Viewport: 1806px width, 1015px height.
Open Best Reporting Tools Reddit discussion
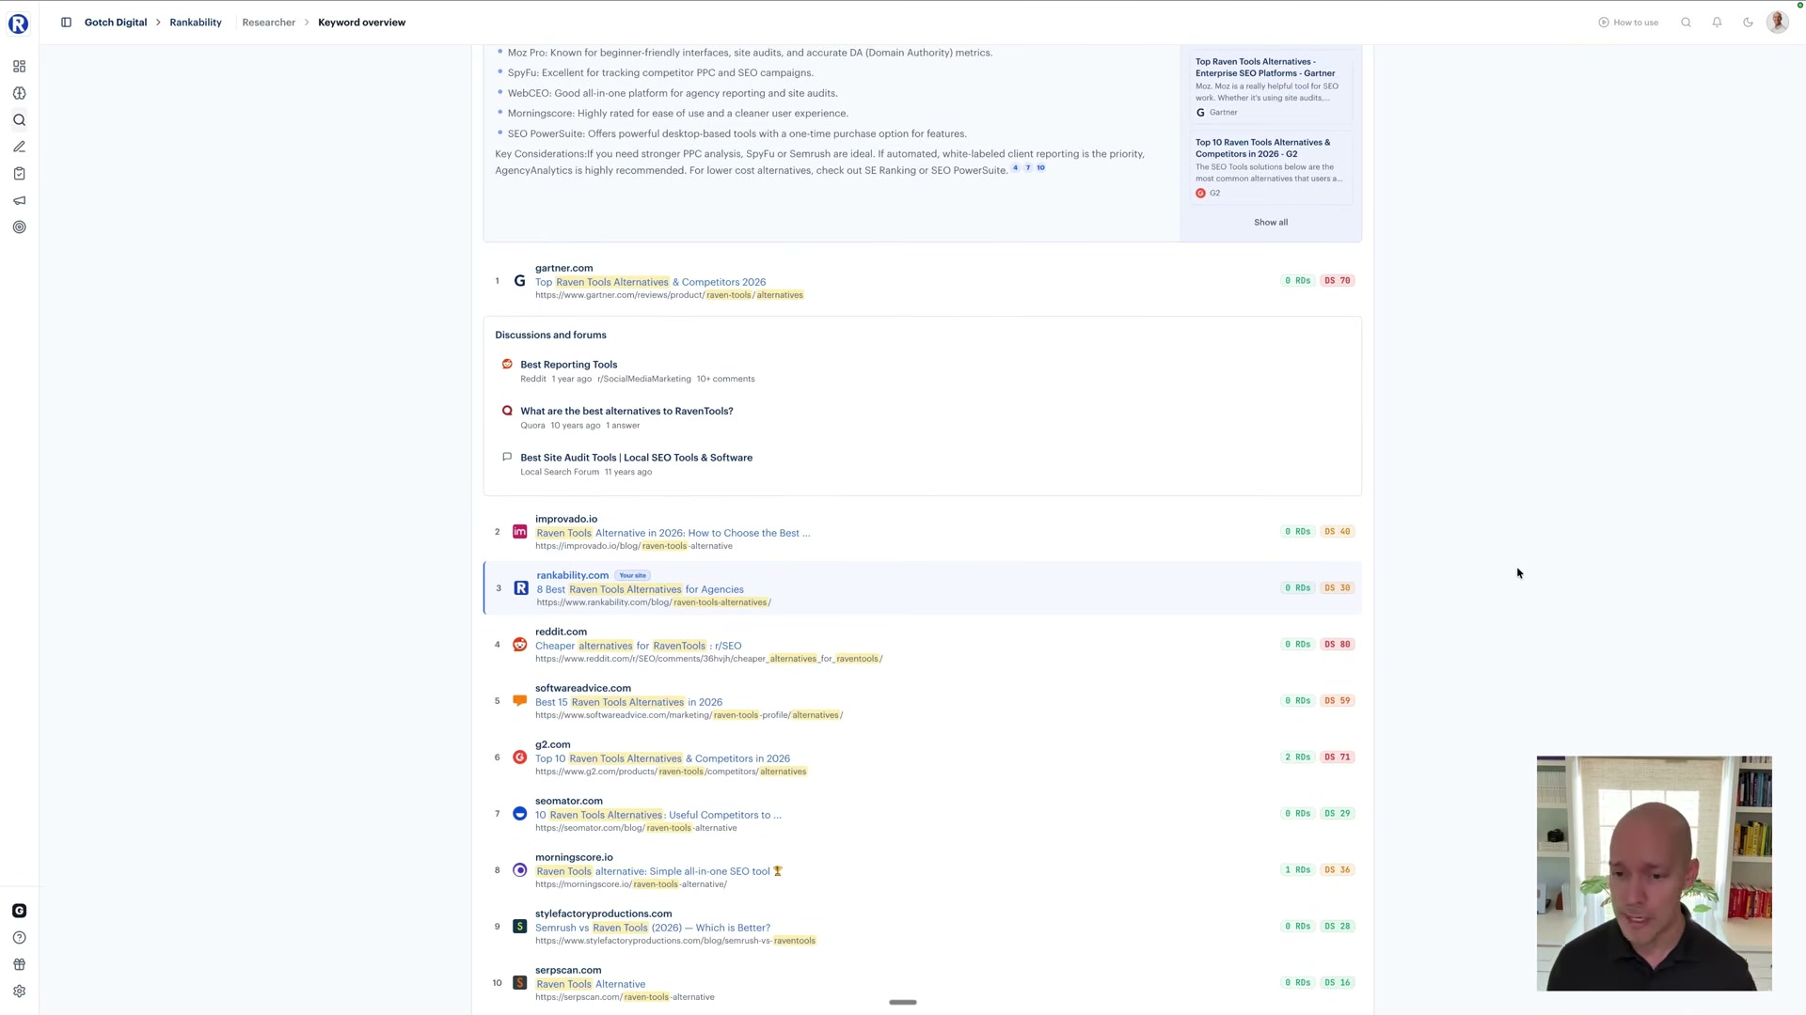pyautogui.click(x=568, y=365)
